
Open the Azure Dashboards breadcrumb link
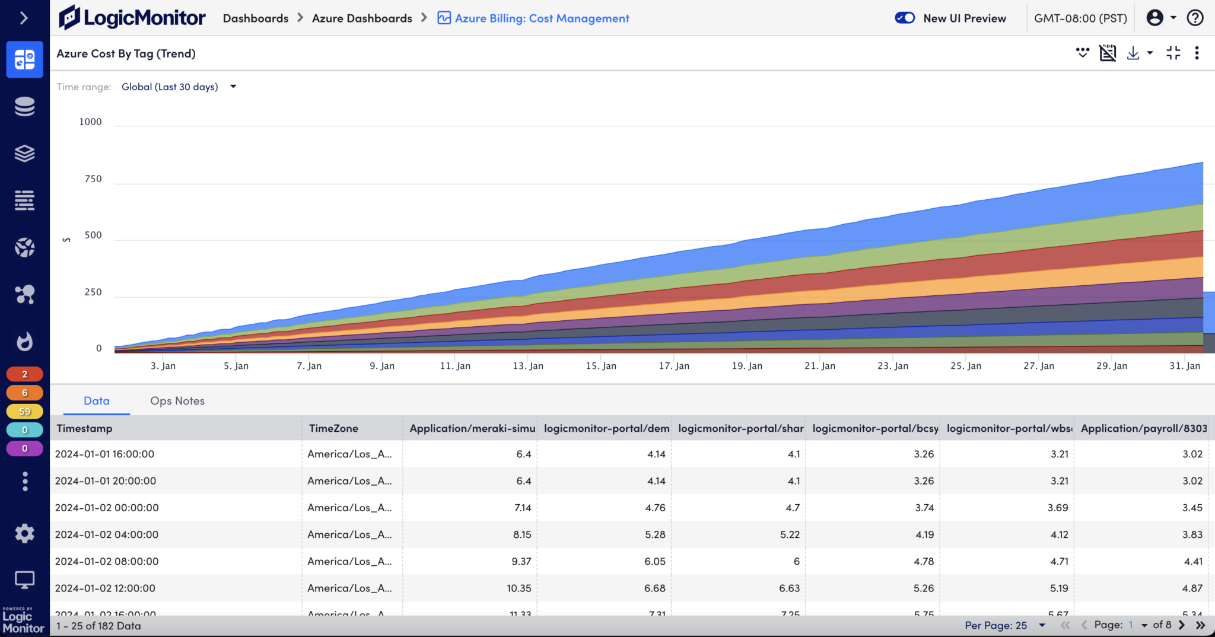click(362, 18)
